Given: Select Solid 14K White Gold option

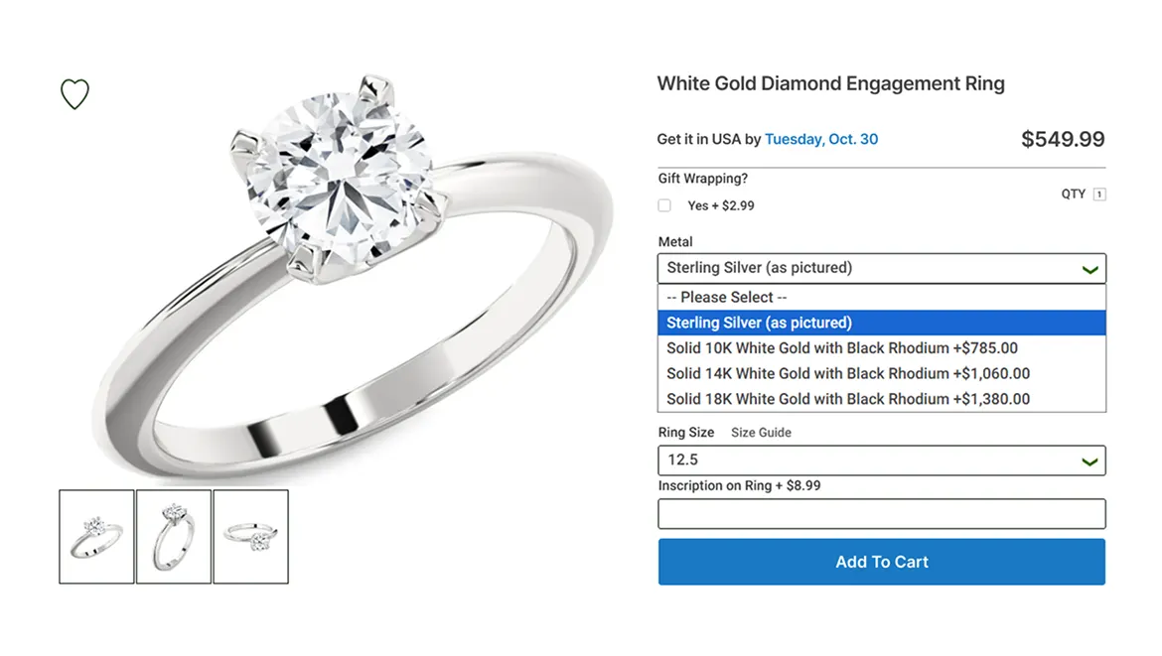Looking at the screenshot, I should coord(882,374).
